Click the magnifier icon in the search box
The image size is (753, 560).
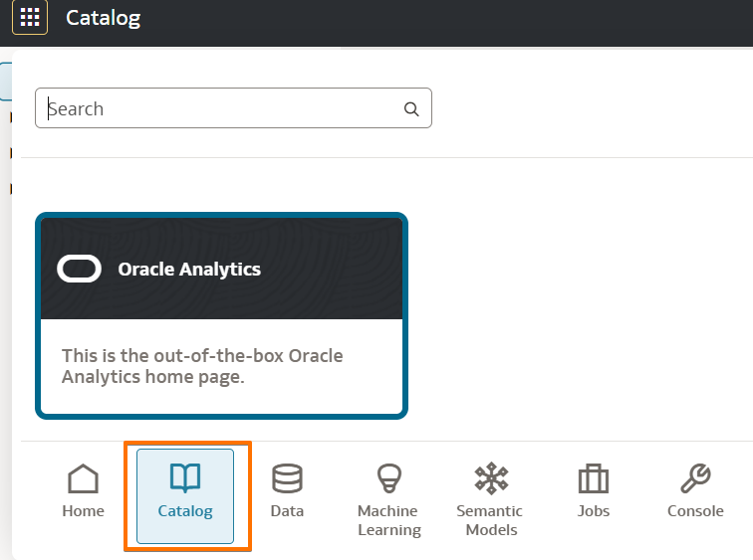tap(411, 109)
